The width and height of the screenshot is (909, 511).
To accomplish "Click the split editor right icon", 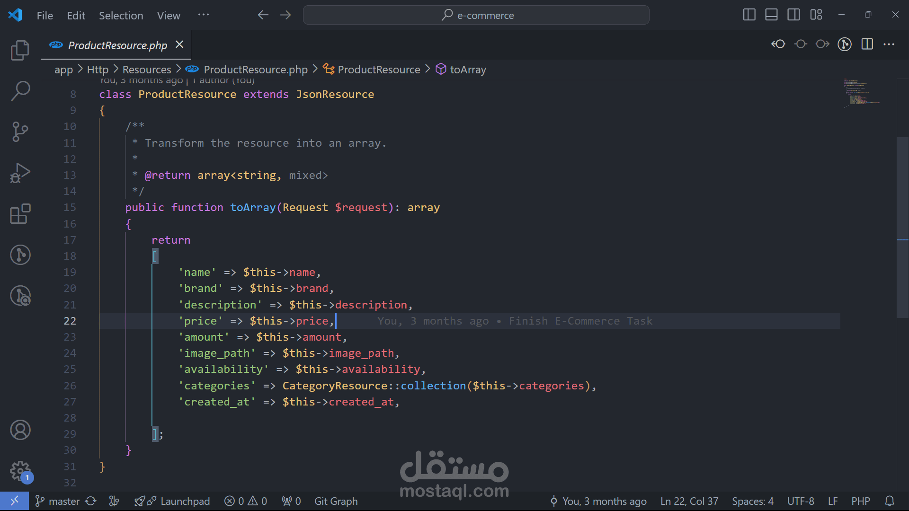I will point(867,44).
